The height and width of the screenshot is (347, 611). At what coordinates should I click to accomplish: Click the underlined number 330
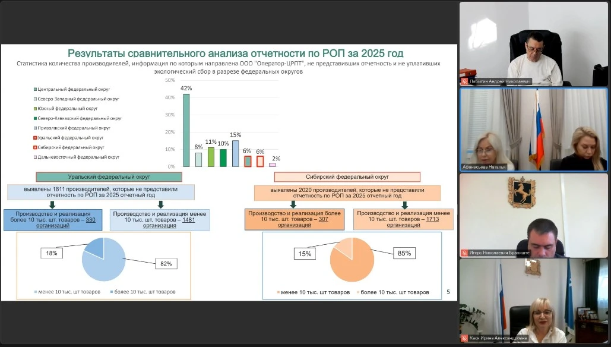(90, 220)
